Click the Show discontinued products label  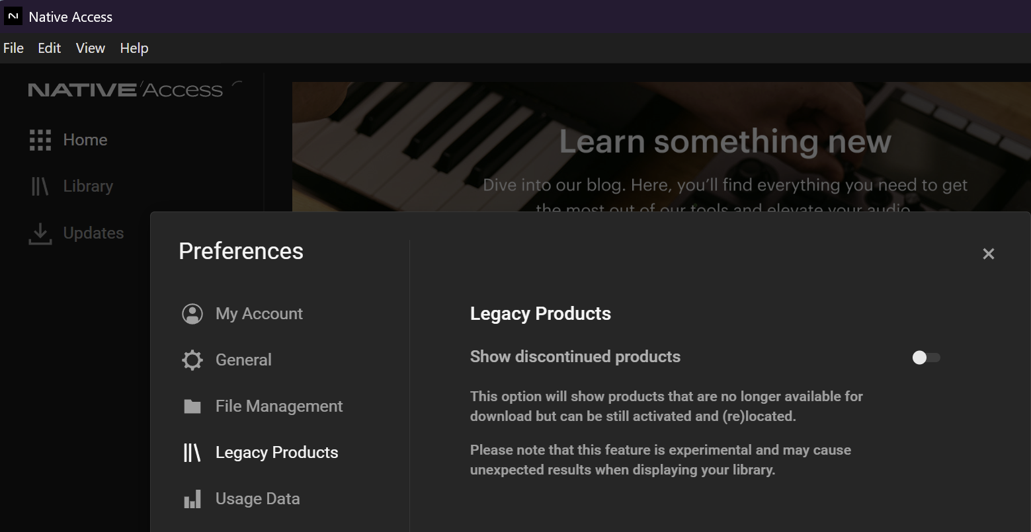click(575, 357)
